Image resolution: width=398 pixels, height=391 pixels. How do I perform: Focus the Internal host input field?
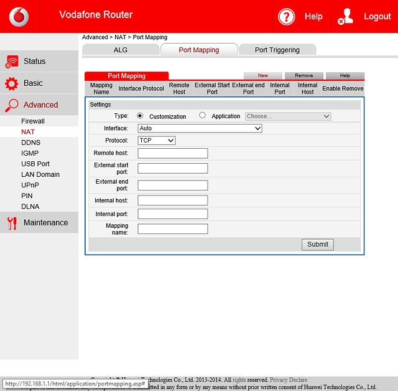pyautogui.click(x=173, y=200)
